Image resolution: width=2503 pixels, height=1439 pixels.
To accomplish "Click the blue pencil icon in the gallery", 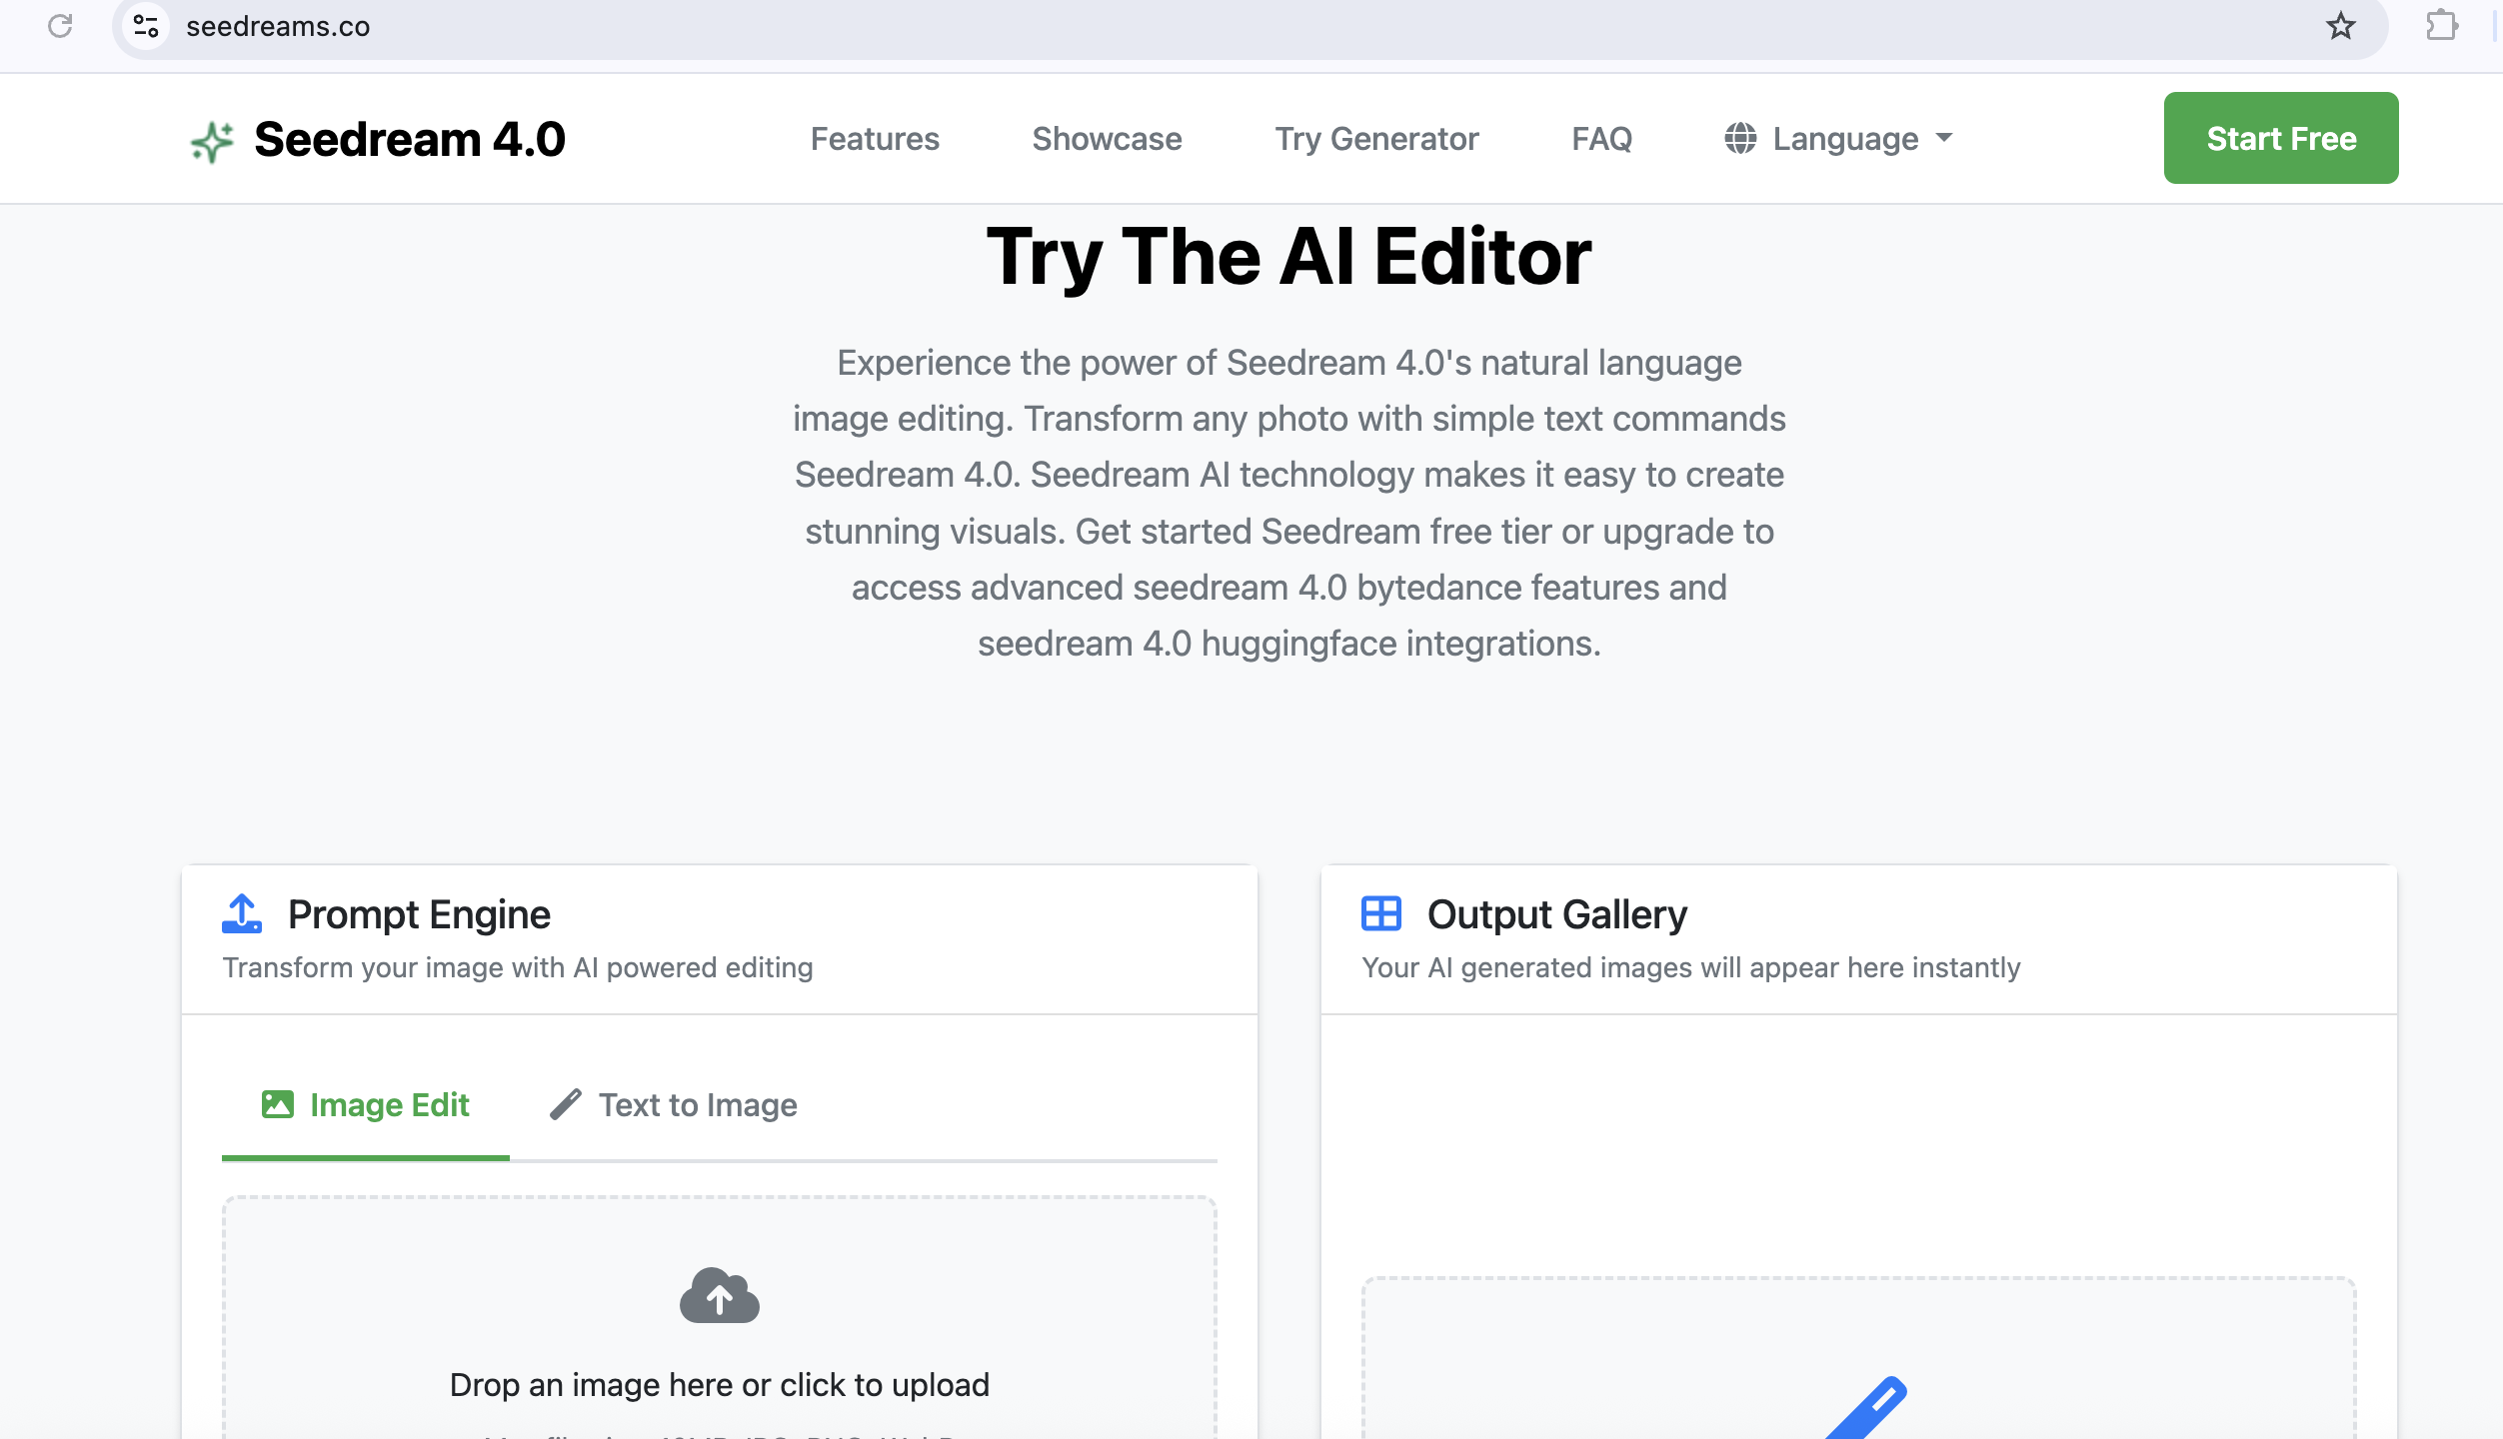I will [1867, 1409].
